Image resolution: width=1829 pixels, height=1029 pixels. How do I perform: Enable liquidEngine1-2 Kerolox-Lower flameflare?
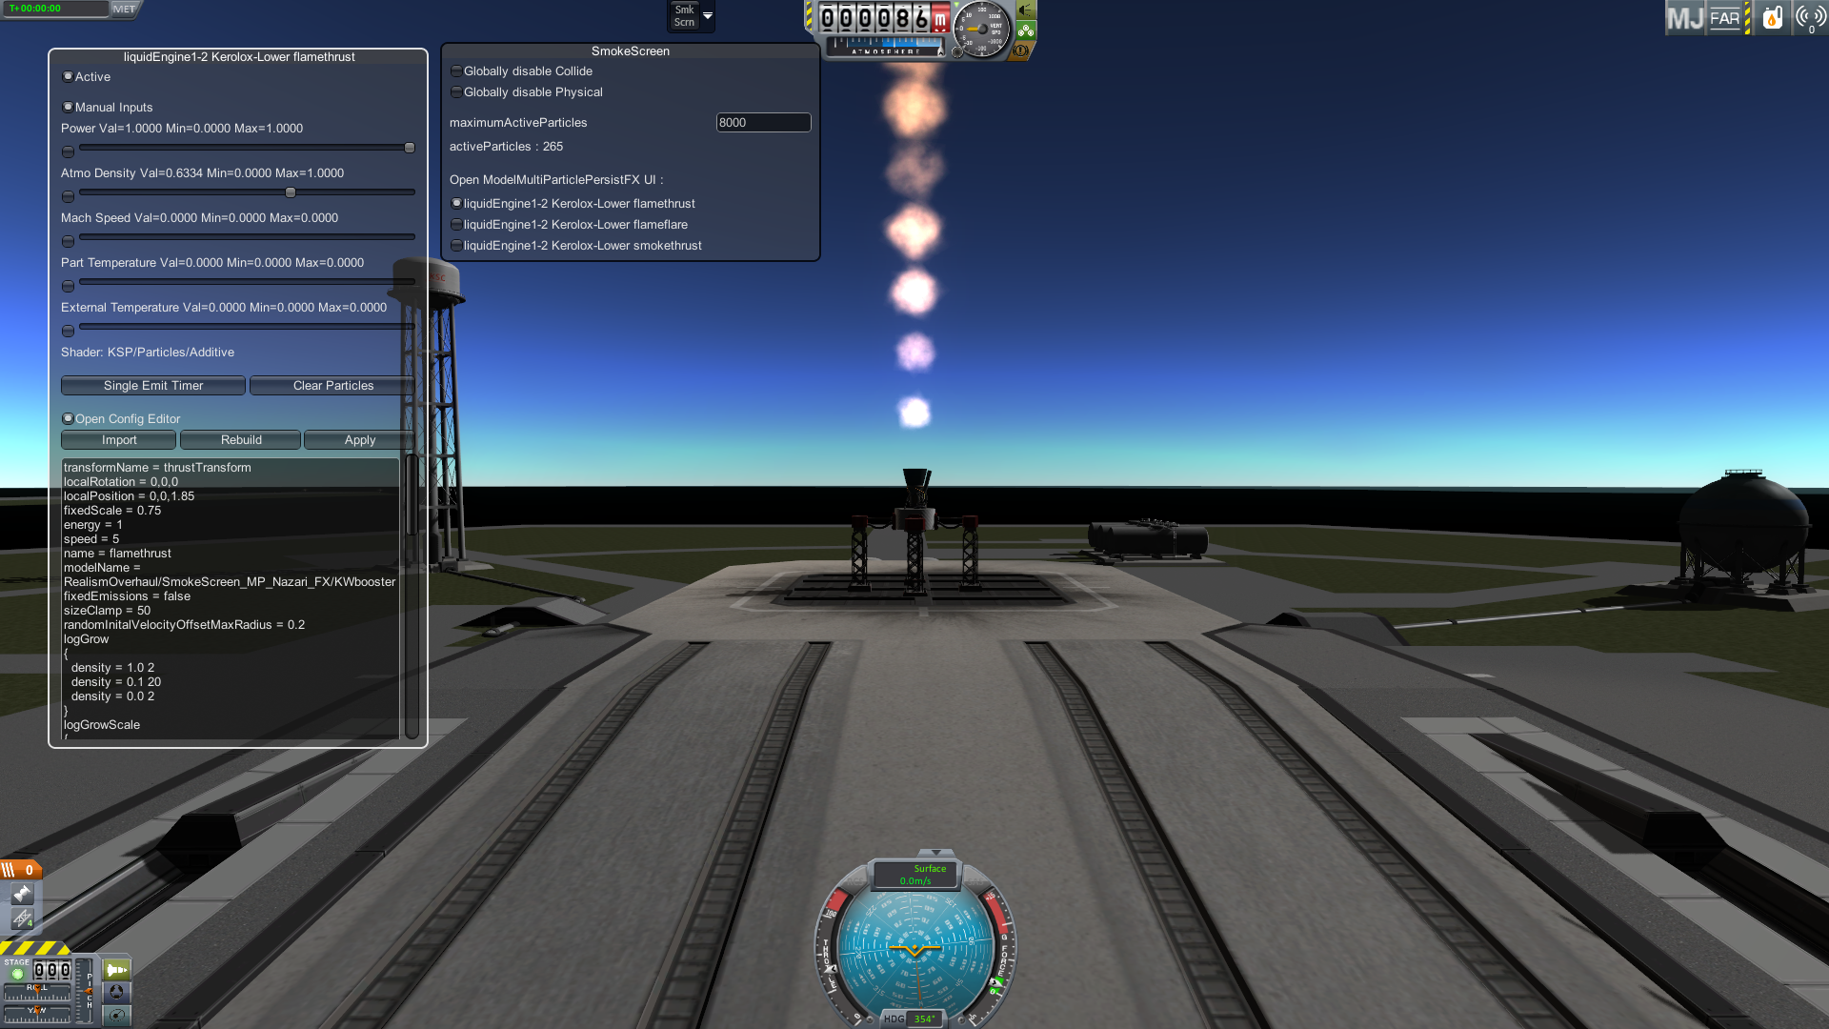(457, 224)
